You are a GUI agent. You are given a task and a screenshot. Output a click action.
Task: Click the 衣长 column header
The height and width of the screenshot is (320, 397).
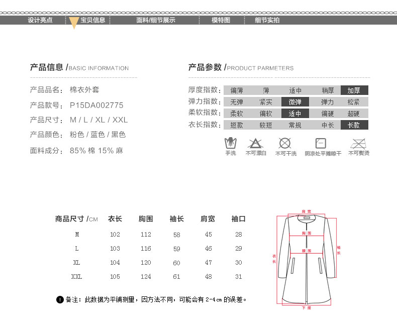tap(115, 219)
